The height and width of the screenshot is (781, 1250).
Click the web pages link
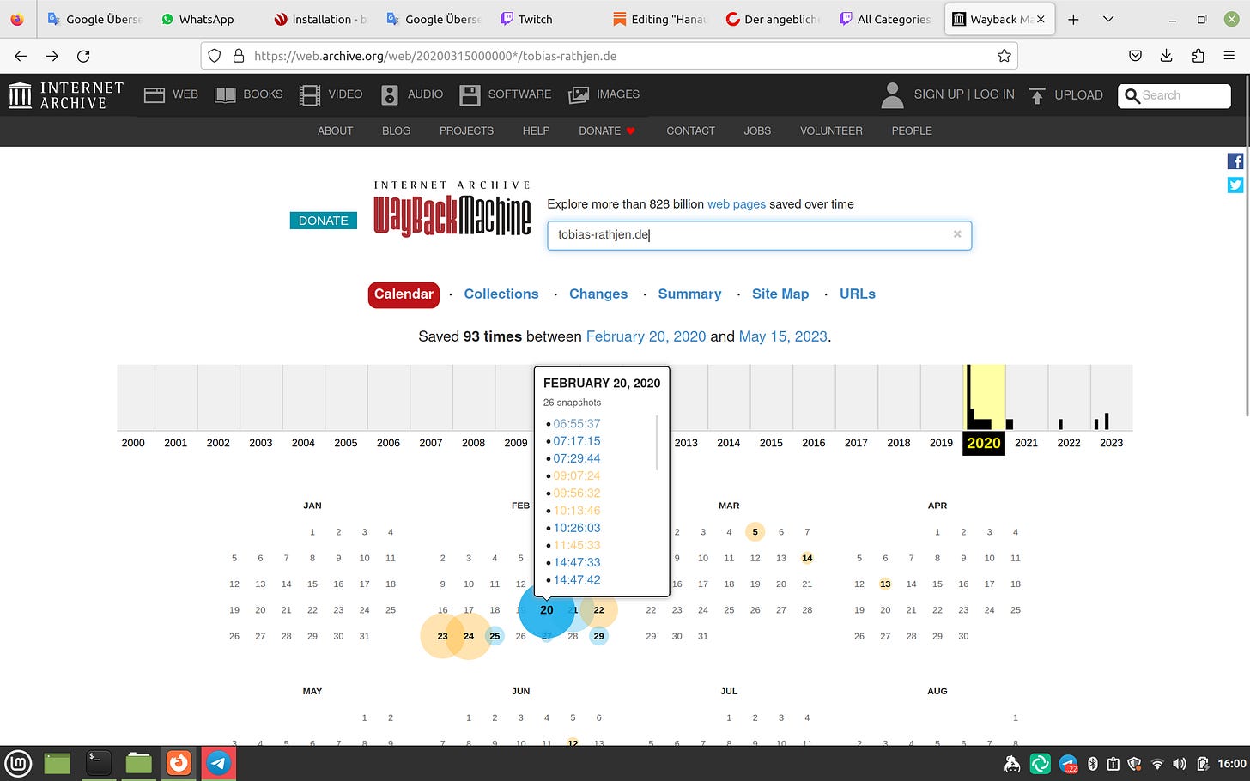(737, 204)
